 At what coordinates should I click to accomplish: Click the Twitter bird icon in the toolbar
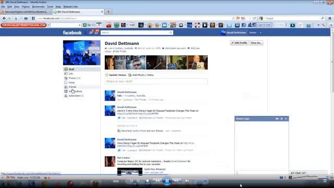click(x=229, y=25)
